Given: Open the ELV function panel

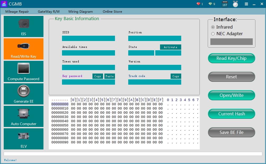Looking at the screenshot, I should [23, 139].
